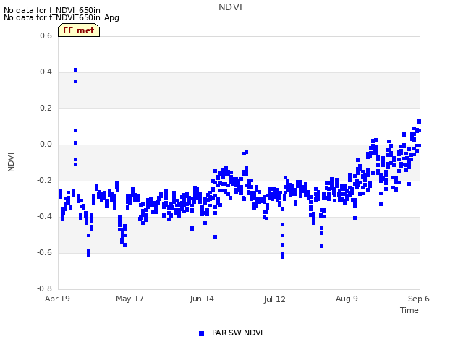This screenshot has height=347, width=463.
Task: Click the -0.4 y-axis tick label
Action: click(44, 217)
